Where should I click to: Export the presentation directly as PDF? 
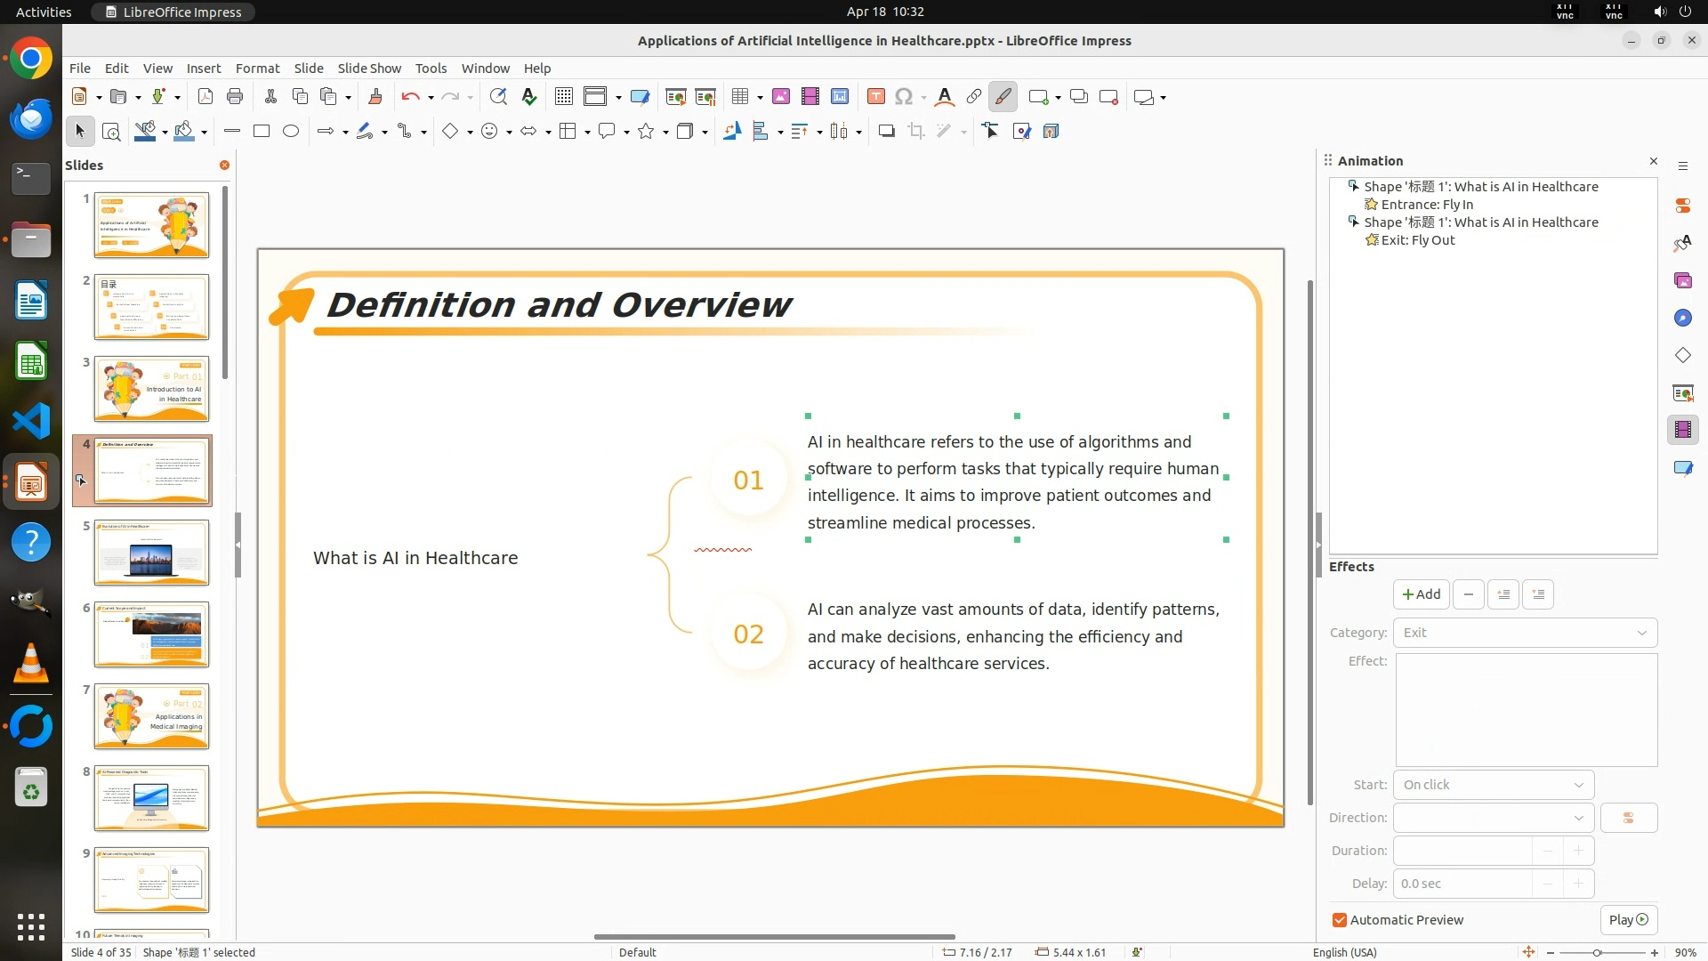[205, 97]
